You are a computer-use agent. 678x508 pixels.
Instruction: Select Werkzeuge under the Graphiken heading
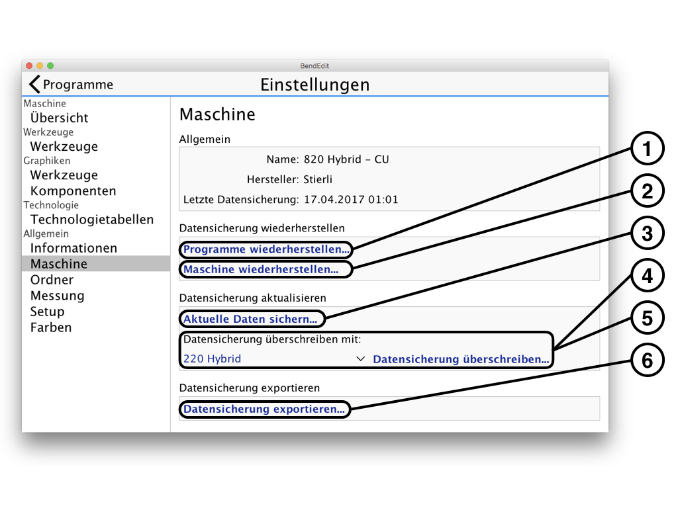point(64,175)
